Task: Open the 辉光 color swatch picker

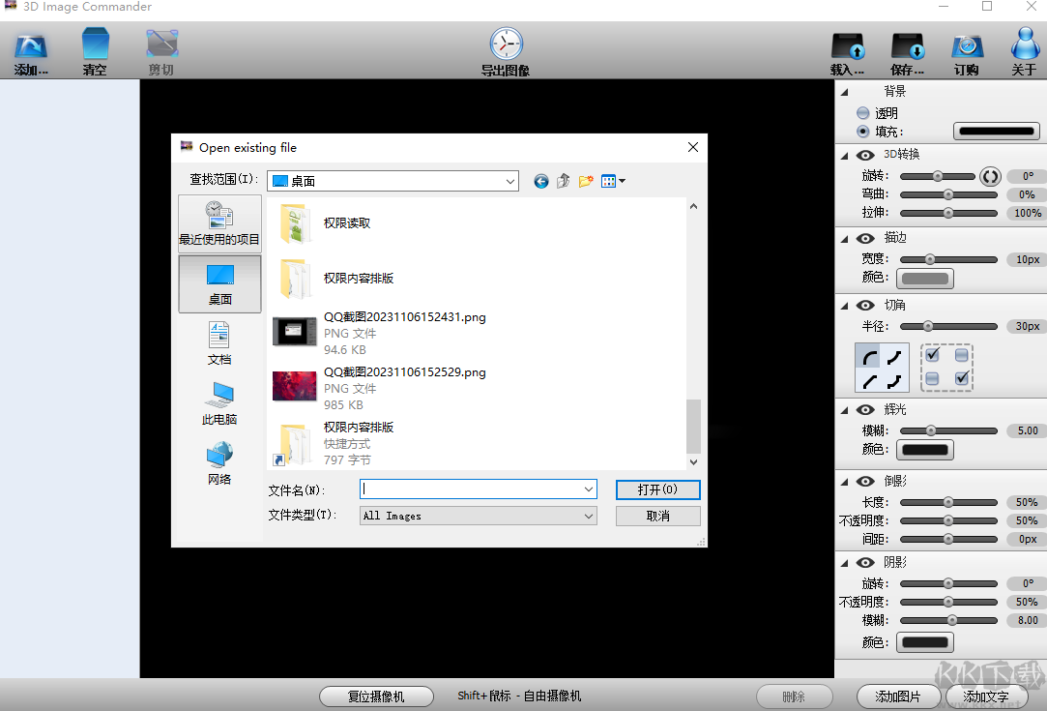Action: (924, 449)
